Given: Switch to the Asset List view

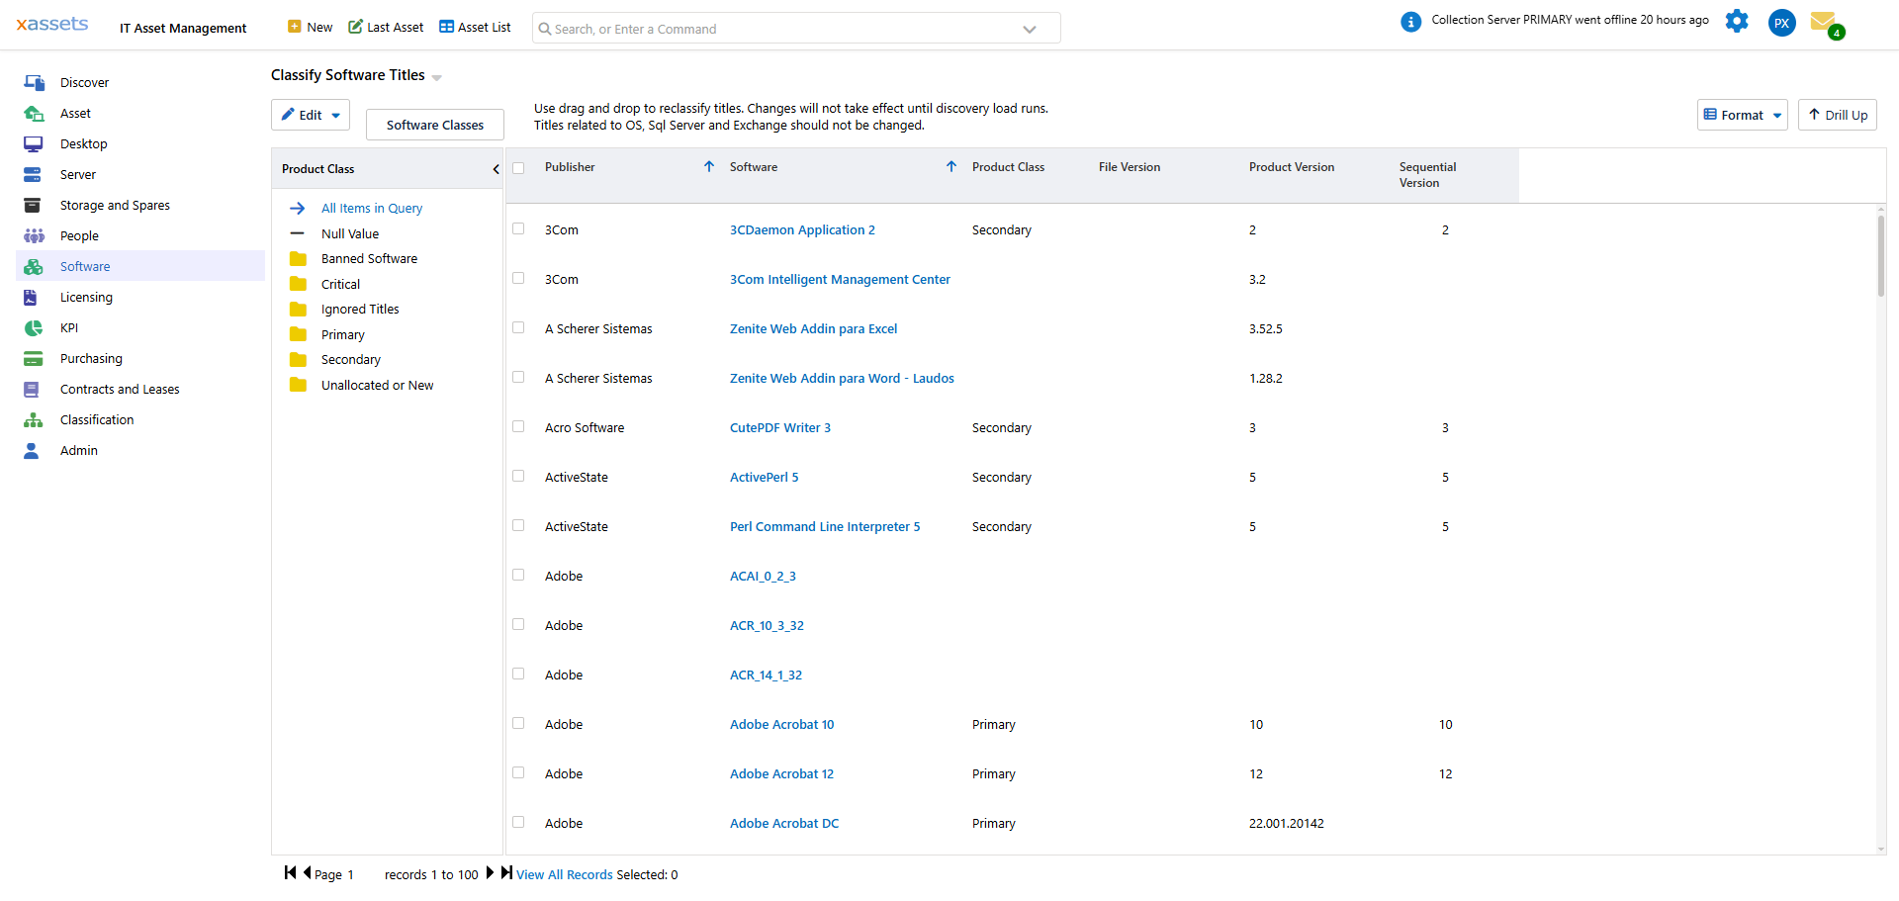Looking at the screenshot, I should click(474, 27).
